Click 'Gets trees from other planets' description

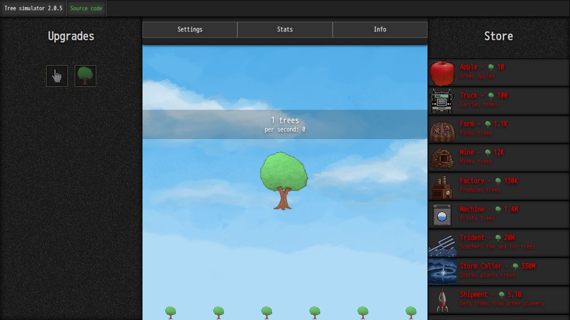click(x=502, y=304)
